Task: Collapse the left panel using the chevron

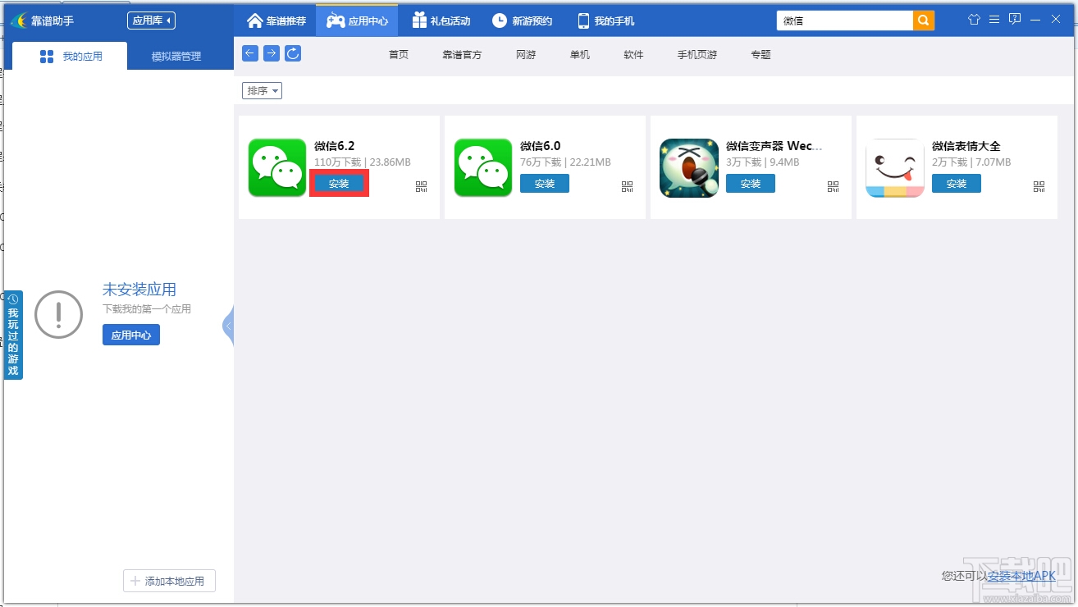Action: pos(227,326)
